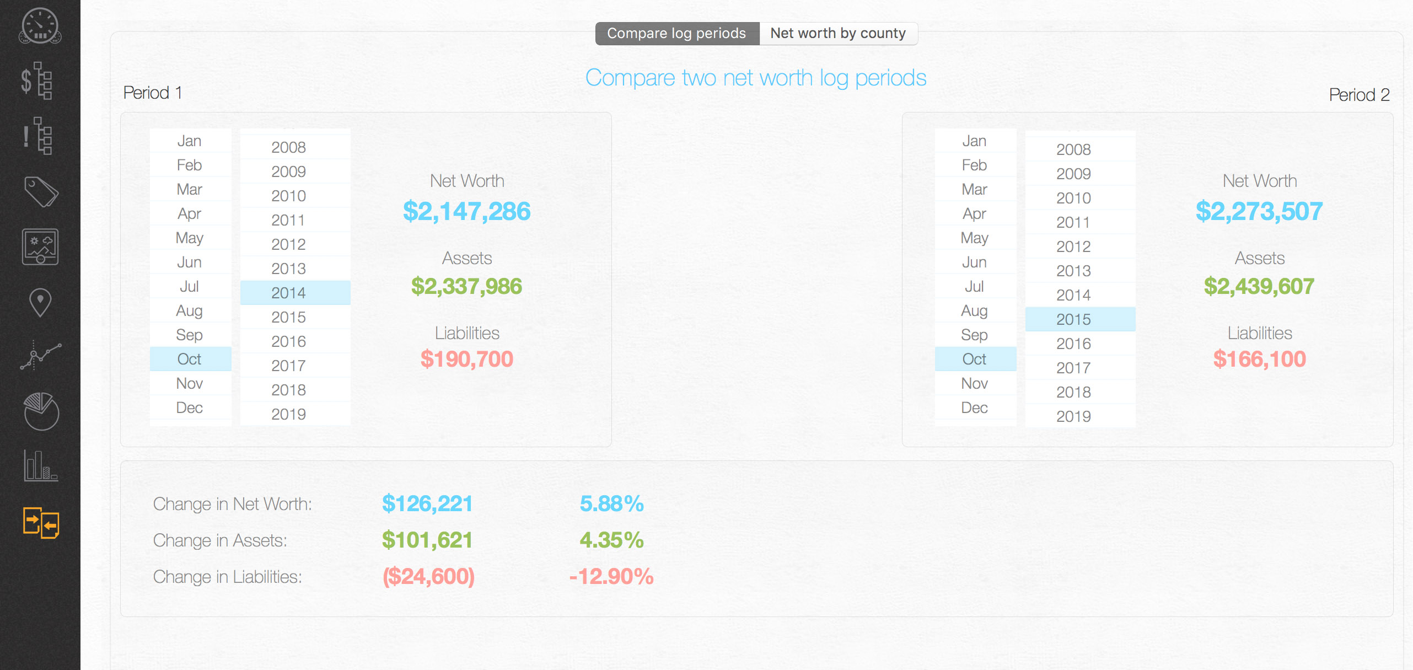The height and width of the screenshot is (670, 1413).
Task: Switch to Net worth by county tab
Action: click(838, 33)
